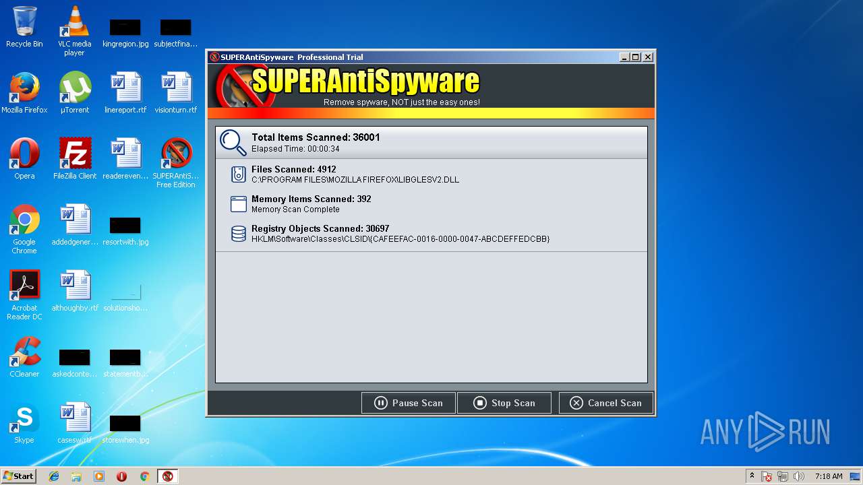Image resolution: width=863 pixels, height=485 pixels.
Task: Open Mozilla Firefox desktop shortcut
Action: [24, 93]
